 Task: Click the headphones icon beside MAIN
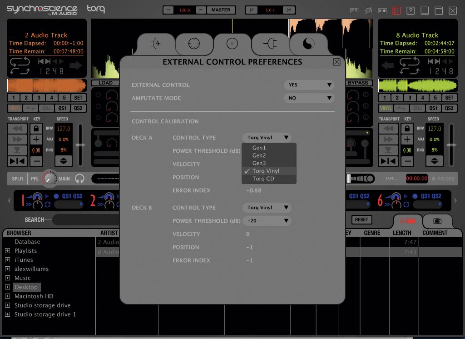point(79,179)
